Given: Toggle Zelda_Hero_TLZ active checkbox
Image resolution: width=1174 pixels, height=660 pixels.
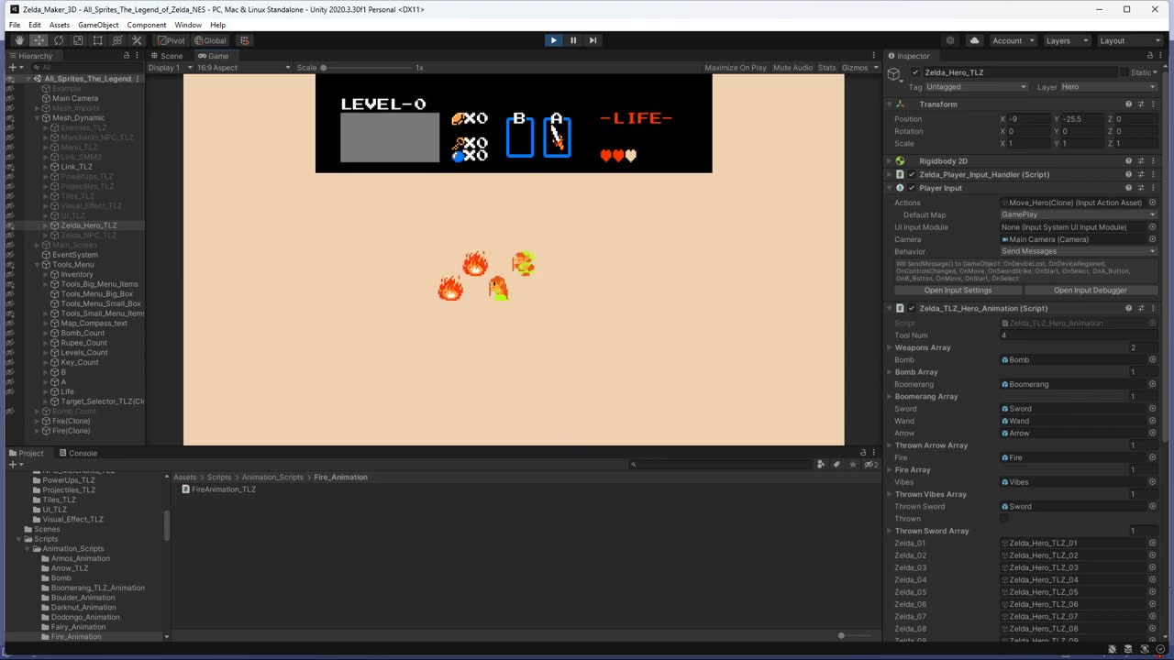Looking at the screenshot, I should 915,72.
